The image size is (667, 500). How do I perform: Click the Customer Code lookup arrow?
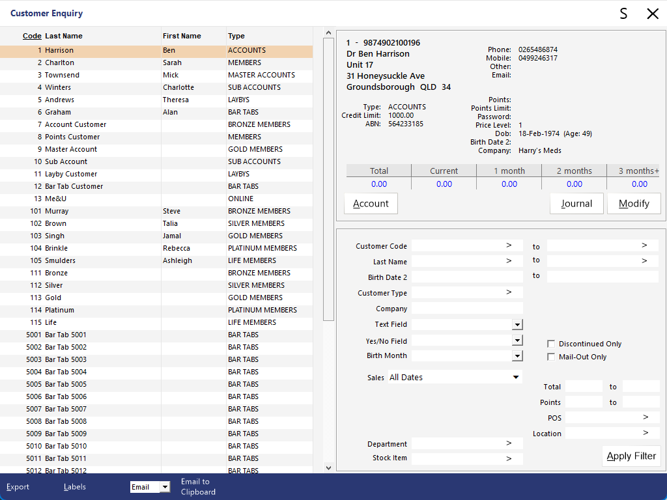point(509,245)
